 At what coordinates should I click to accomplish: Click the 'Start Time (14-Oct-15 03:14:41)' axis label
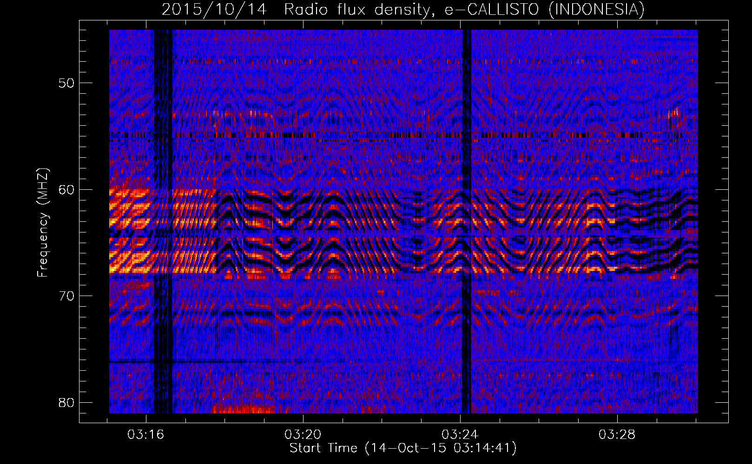403,448
